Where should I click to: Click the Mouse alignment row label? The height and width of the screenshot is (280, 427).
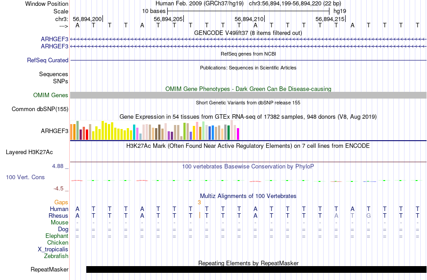(x=59, y=223)
